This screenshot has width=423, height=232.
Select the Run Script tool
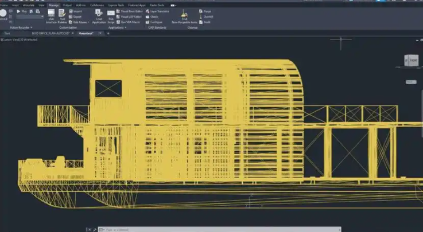(x=111, y=17)
